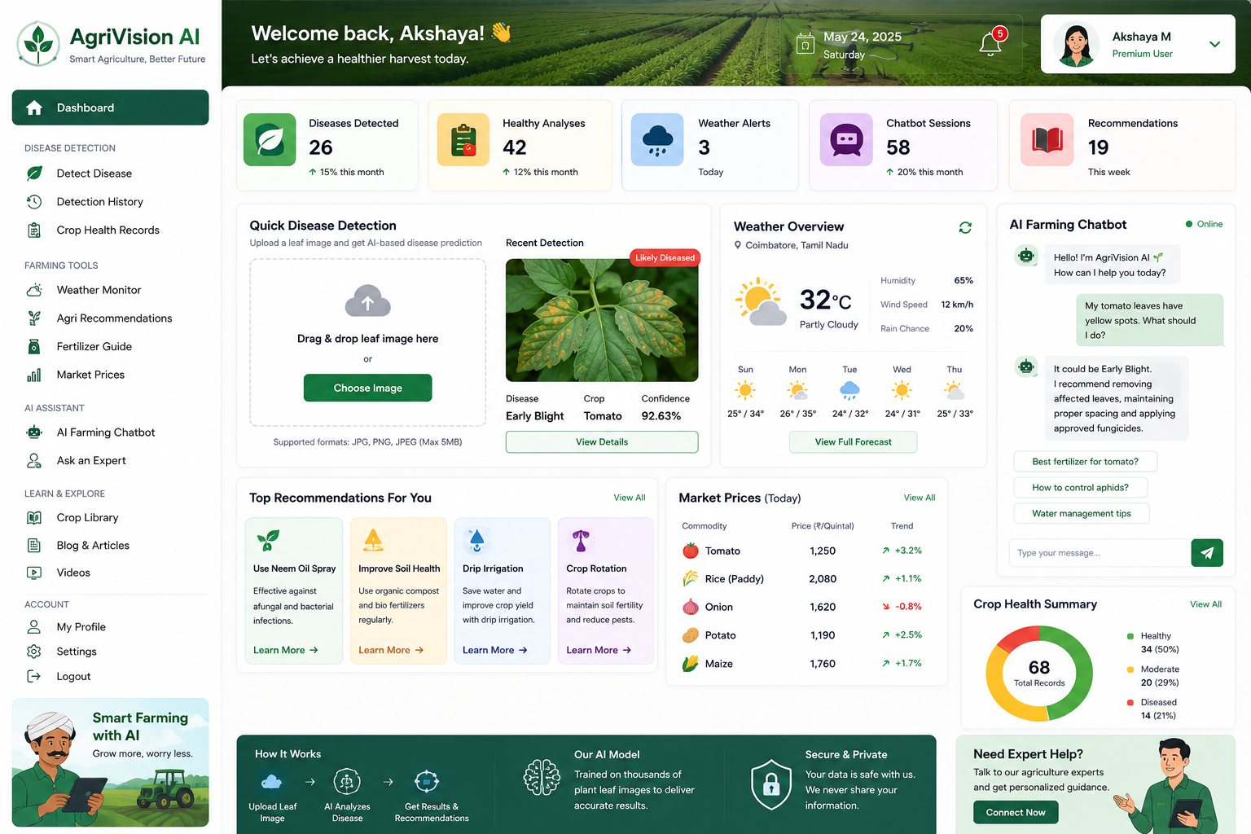Click the cloud upload icon in drop zone
The height and width of the screenshot is (834, 1251).
coord(368,301)
